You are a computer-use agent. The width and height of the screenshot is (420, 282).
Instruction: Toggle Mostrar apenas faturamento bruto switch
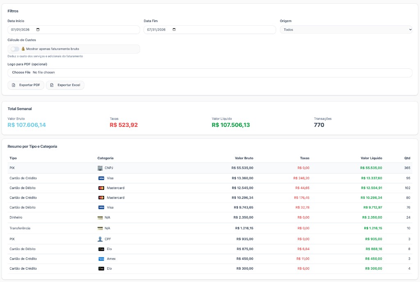[x=15, y=49]
